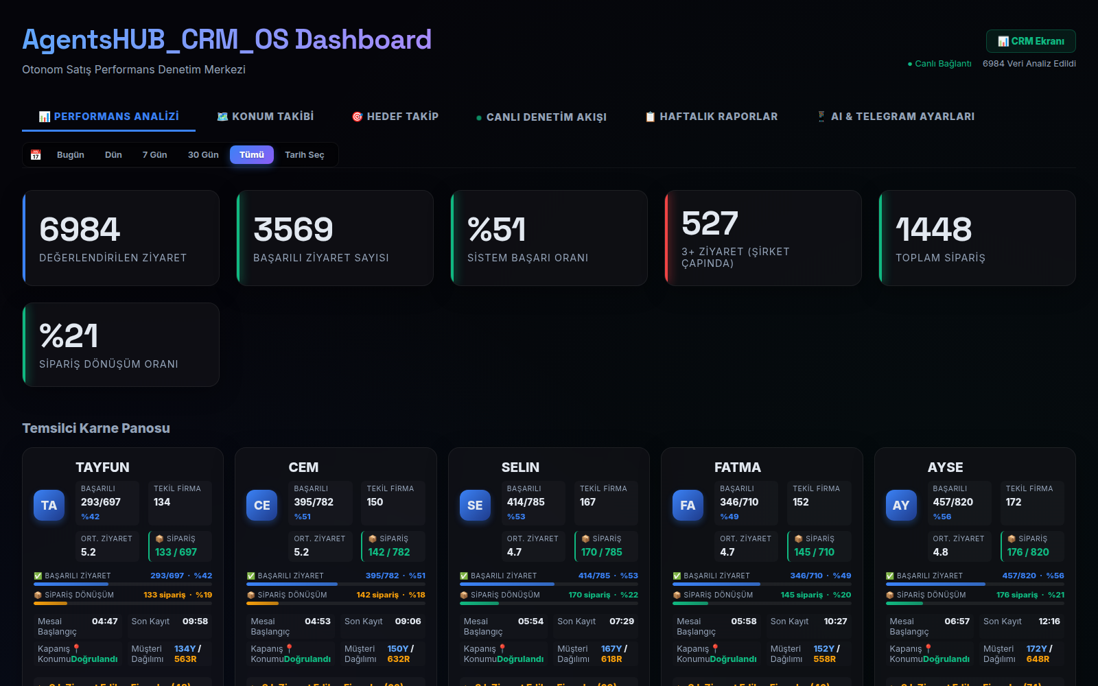This screenshot has height=686, width=1098.
Task: Switch to Performans Analizi tab
Action: (108, 117)
